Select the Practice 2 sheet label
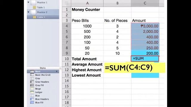 [42, 12]
